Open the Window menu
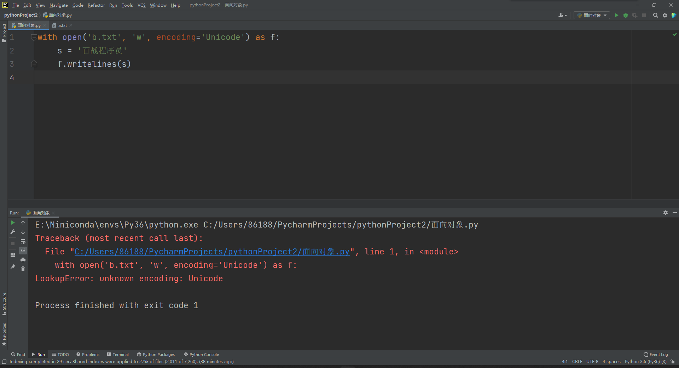 pos(158,5)
